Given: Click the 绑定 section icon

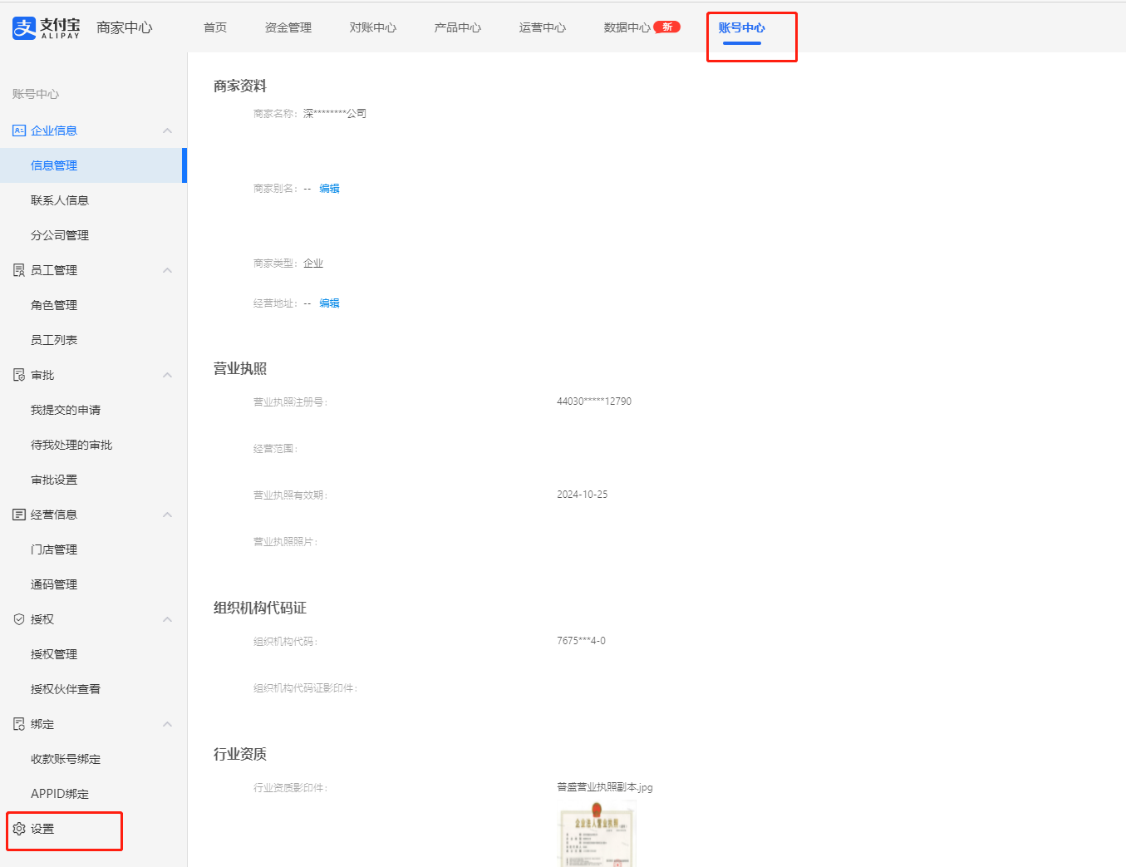Looking at the screenshot, I should [x=19, y=724].
